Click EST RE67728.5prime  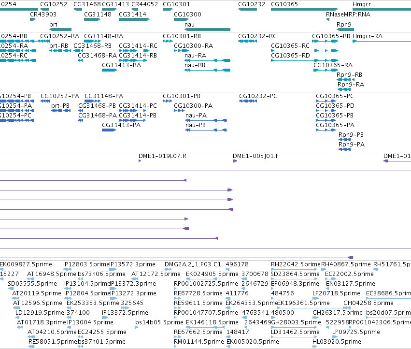pos(177,298)
